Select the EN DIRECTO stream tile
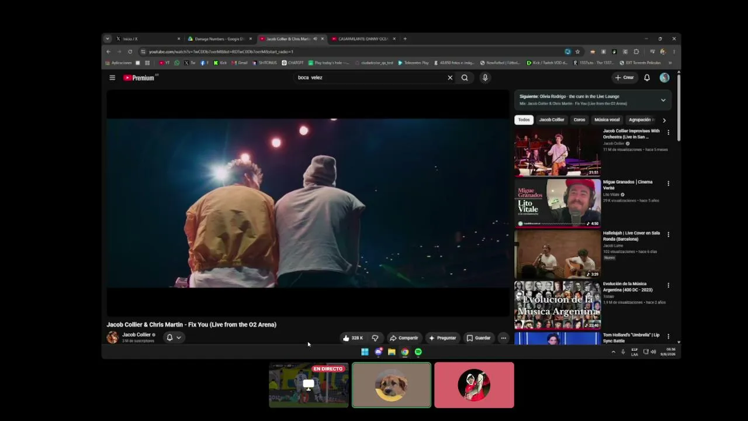Image resolution: width=748 pixels, height=421 pixels. [309, 385]
